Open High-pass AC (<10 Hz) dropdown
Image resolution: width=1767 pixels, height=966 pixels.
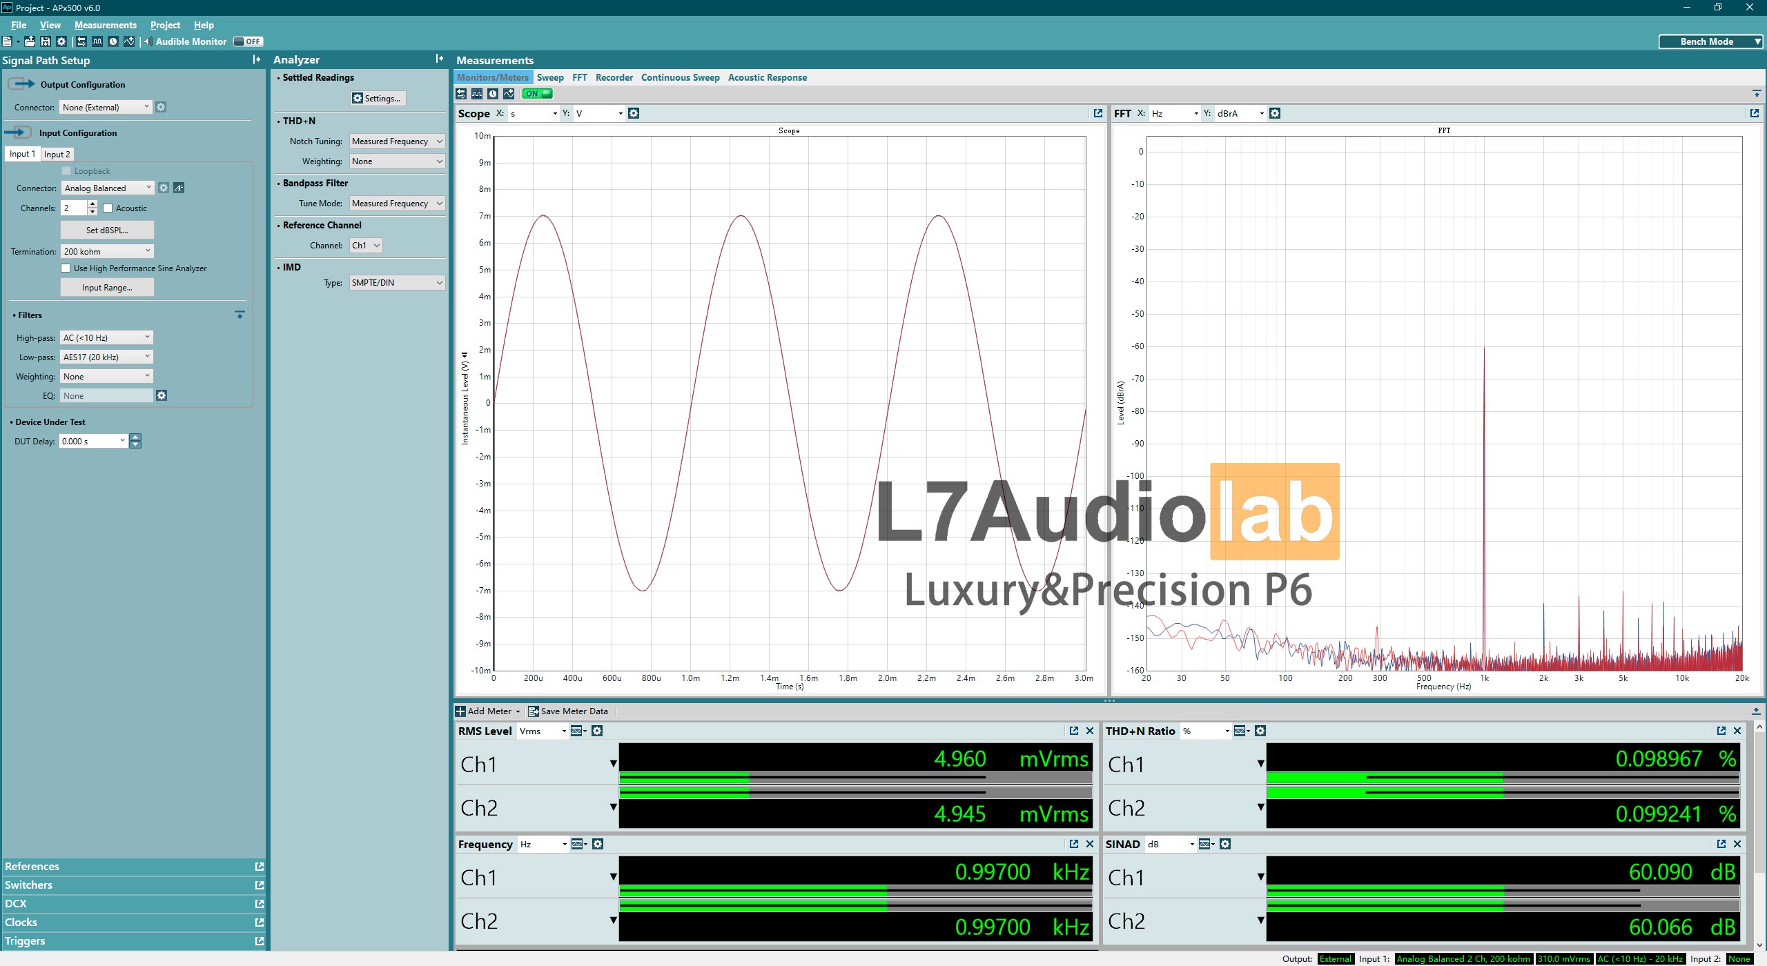[x=106, y=337]
